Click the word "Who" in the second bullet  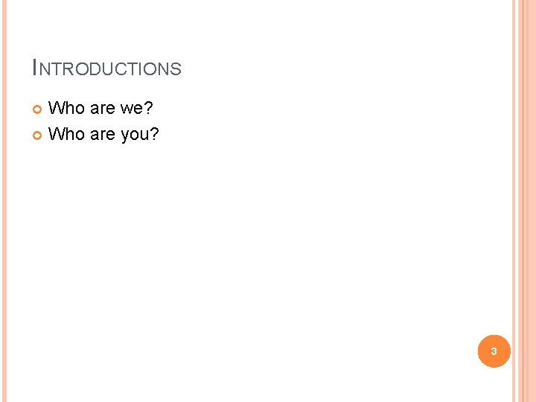(66, 134)
